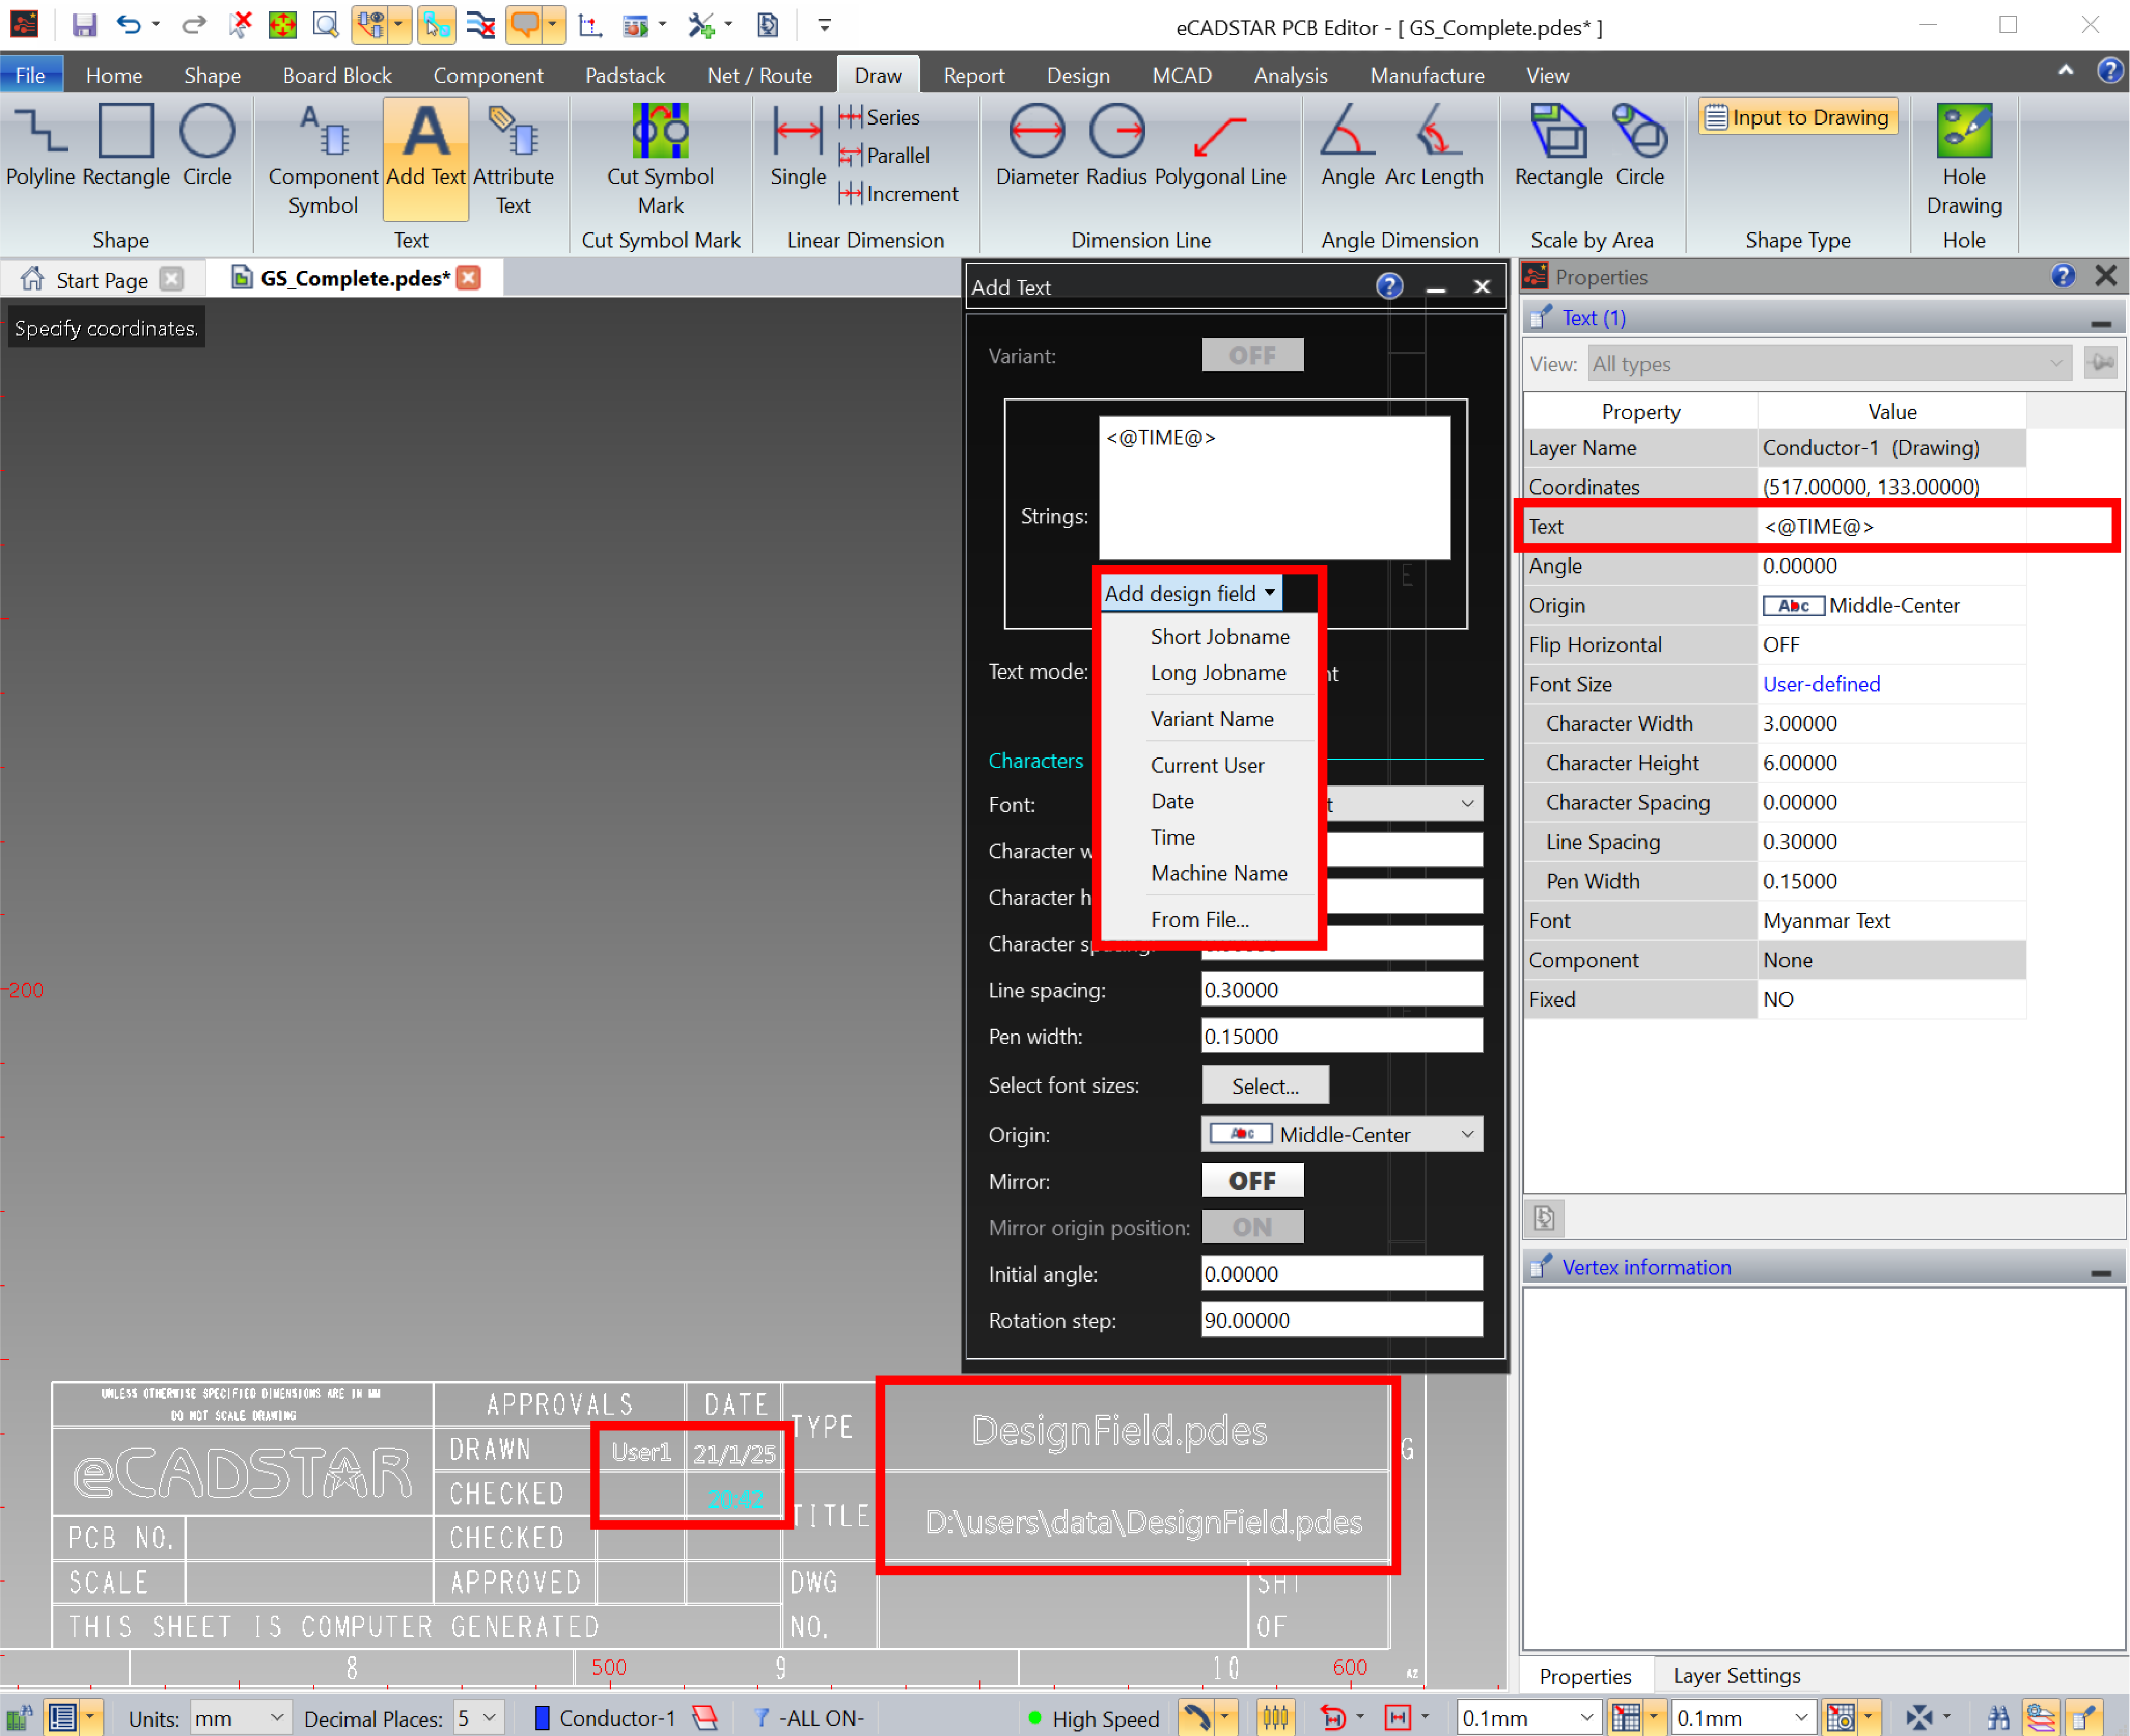Choose Short Jobname design field
Image resolution: width=2130 pixels, height=1736 pixels.
coord(1220,637)
